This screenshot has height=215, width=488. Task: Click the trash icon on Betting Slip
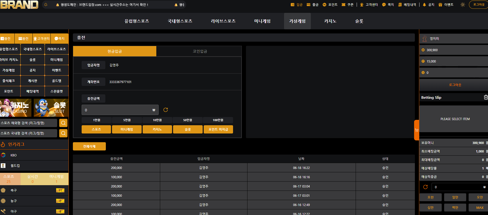(x=485, y=97)
